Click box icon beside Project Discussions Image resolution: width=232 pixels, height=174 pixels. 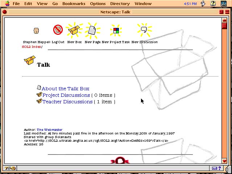coord(40,94)
